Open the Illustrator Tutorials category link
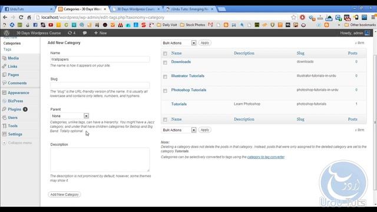The width and height of the screenshot is (377, 212). (x=187, y=76)
